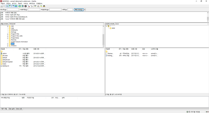Open the local site path dropdown
Viewport: 209px width, 113px height.
coord(103,24)
